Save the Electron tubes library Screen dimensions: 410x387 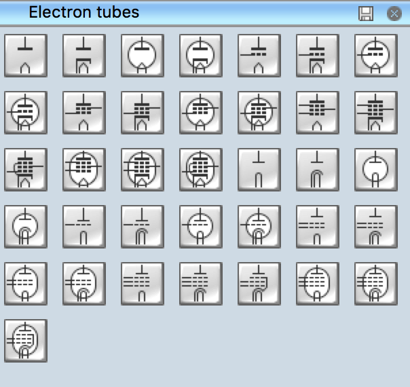click(x=366, y=14)
